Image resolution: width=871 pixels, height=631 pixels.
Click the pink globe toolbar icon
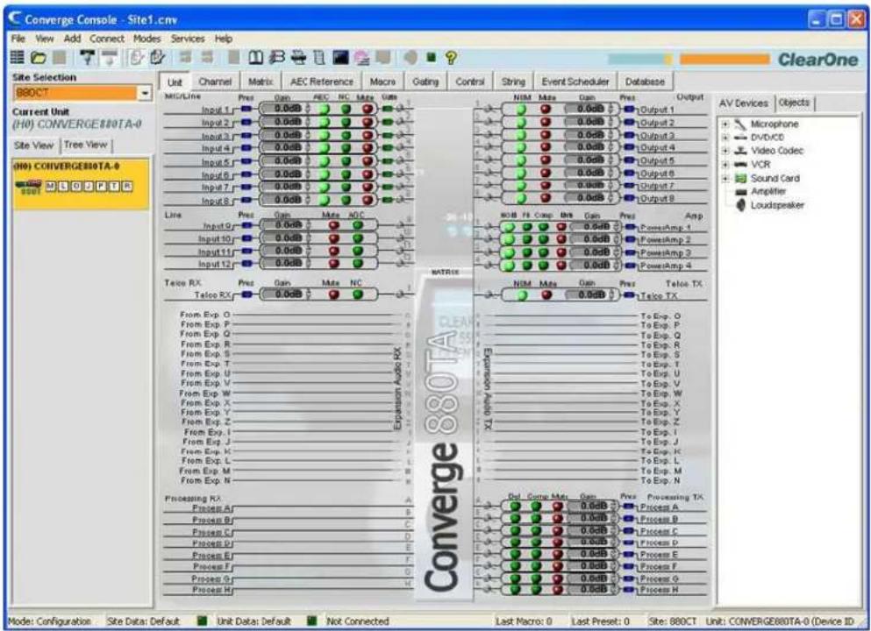pyautogui.click(x=361, y=57)
